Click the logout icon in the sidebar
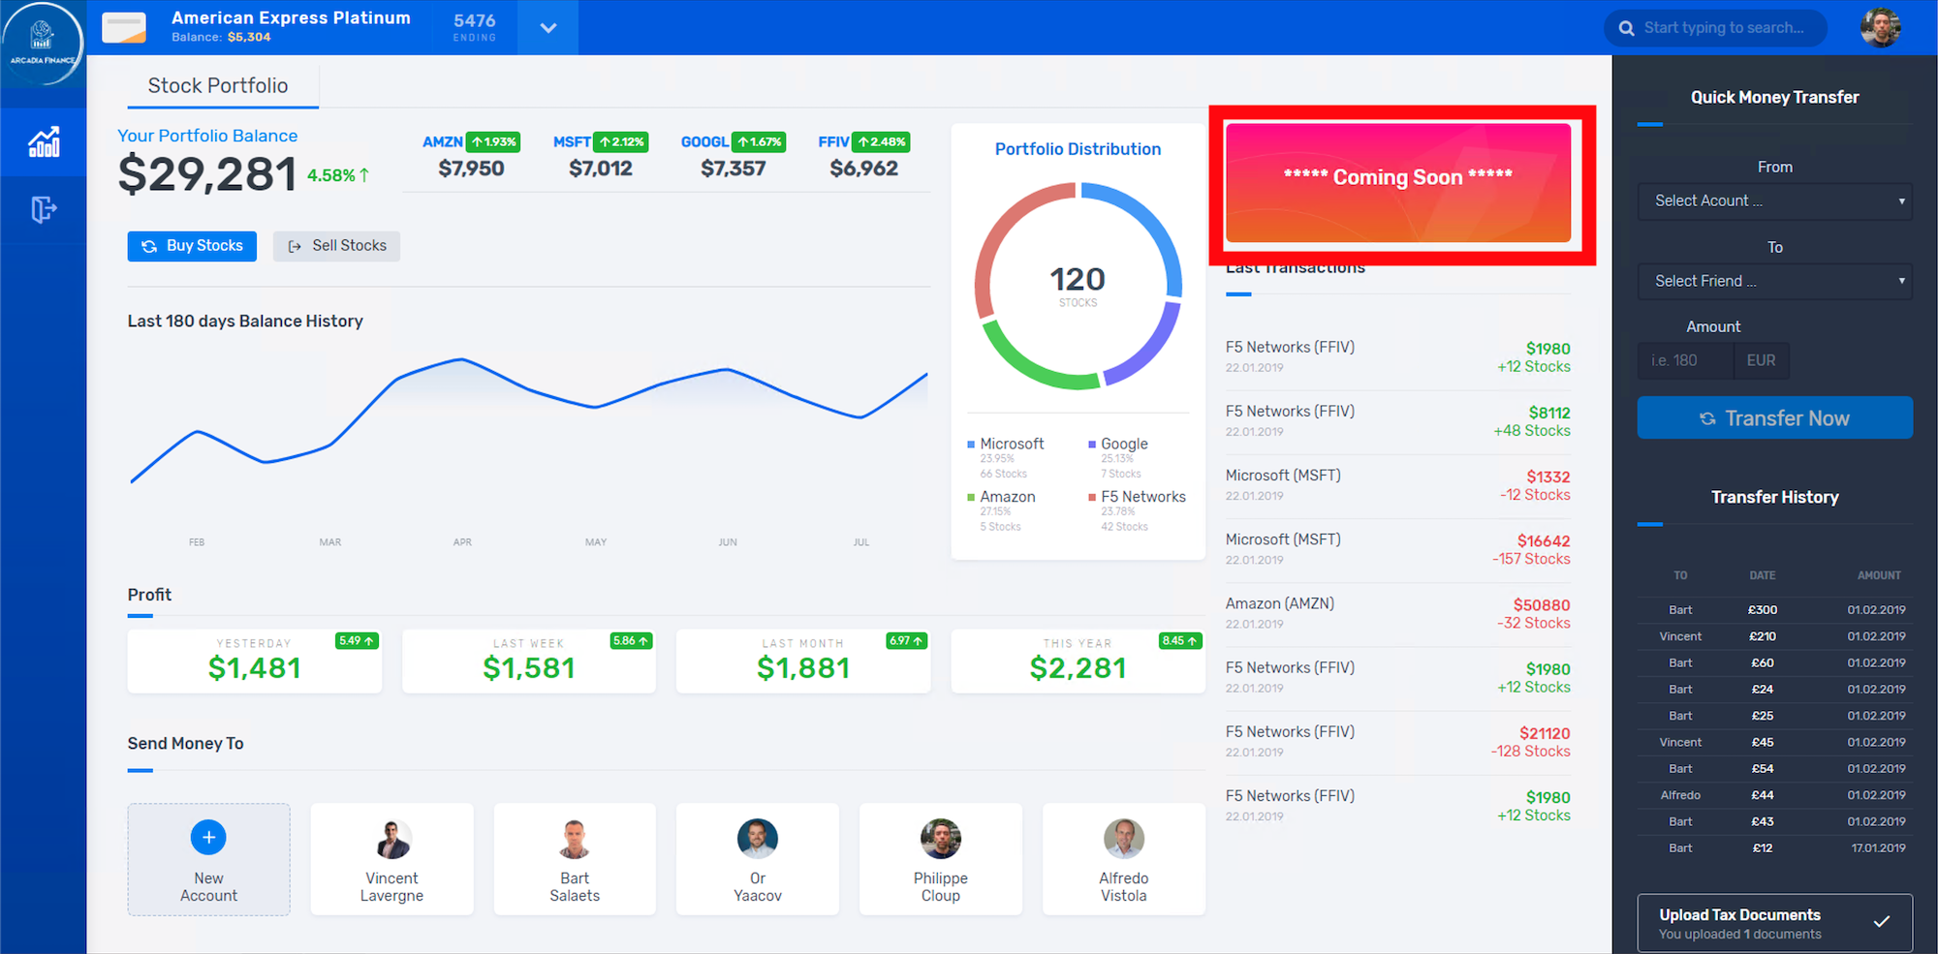The width and height of the screenshot is (1938, 954). (x=44, y=209)
